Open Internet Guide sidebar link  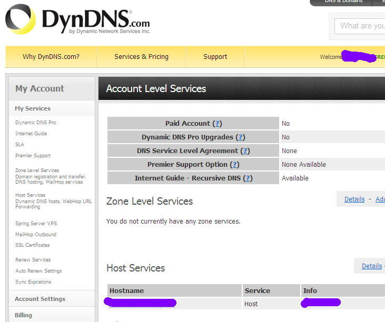tap(31, 134)
